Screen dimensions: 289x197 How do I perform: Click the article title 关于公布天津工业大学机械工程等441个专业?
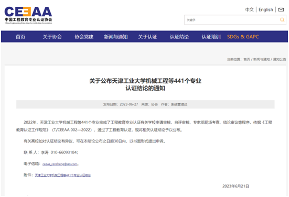[x=145, y=81]
